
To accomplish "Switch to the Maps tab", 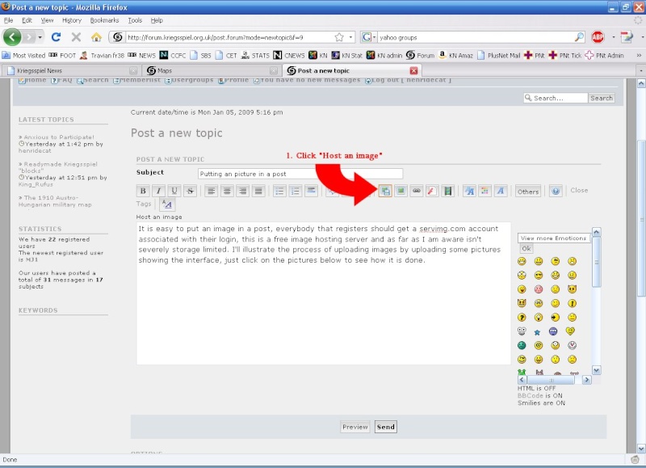I will 211,70.
